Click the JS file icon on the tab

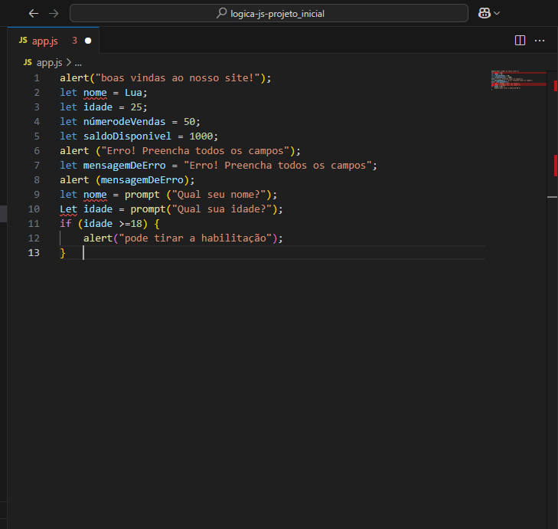[23, 41]
